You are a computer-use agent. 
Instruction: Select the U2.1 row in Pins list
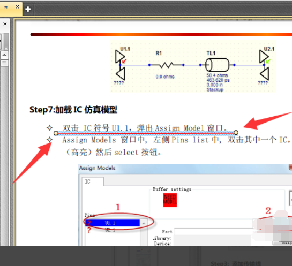point(113,230)
